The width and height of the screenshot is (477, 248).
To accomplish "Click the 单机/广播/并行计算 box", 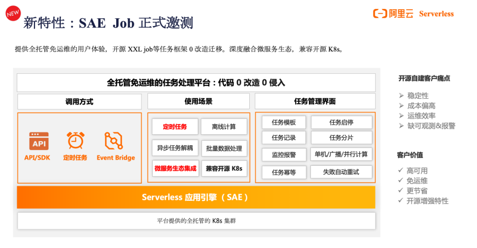I will pos(341,154).
